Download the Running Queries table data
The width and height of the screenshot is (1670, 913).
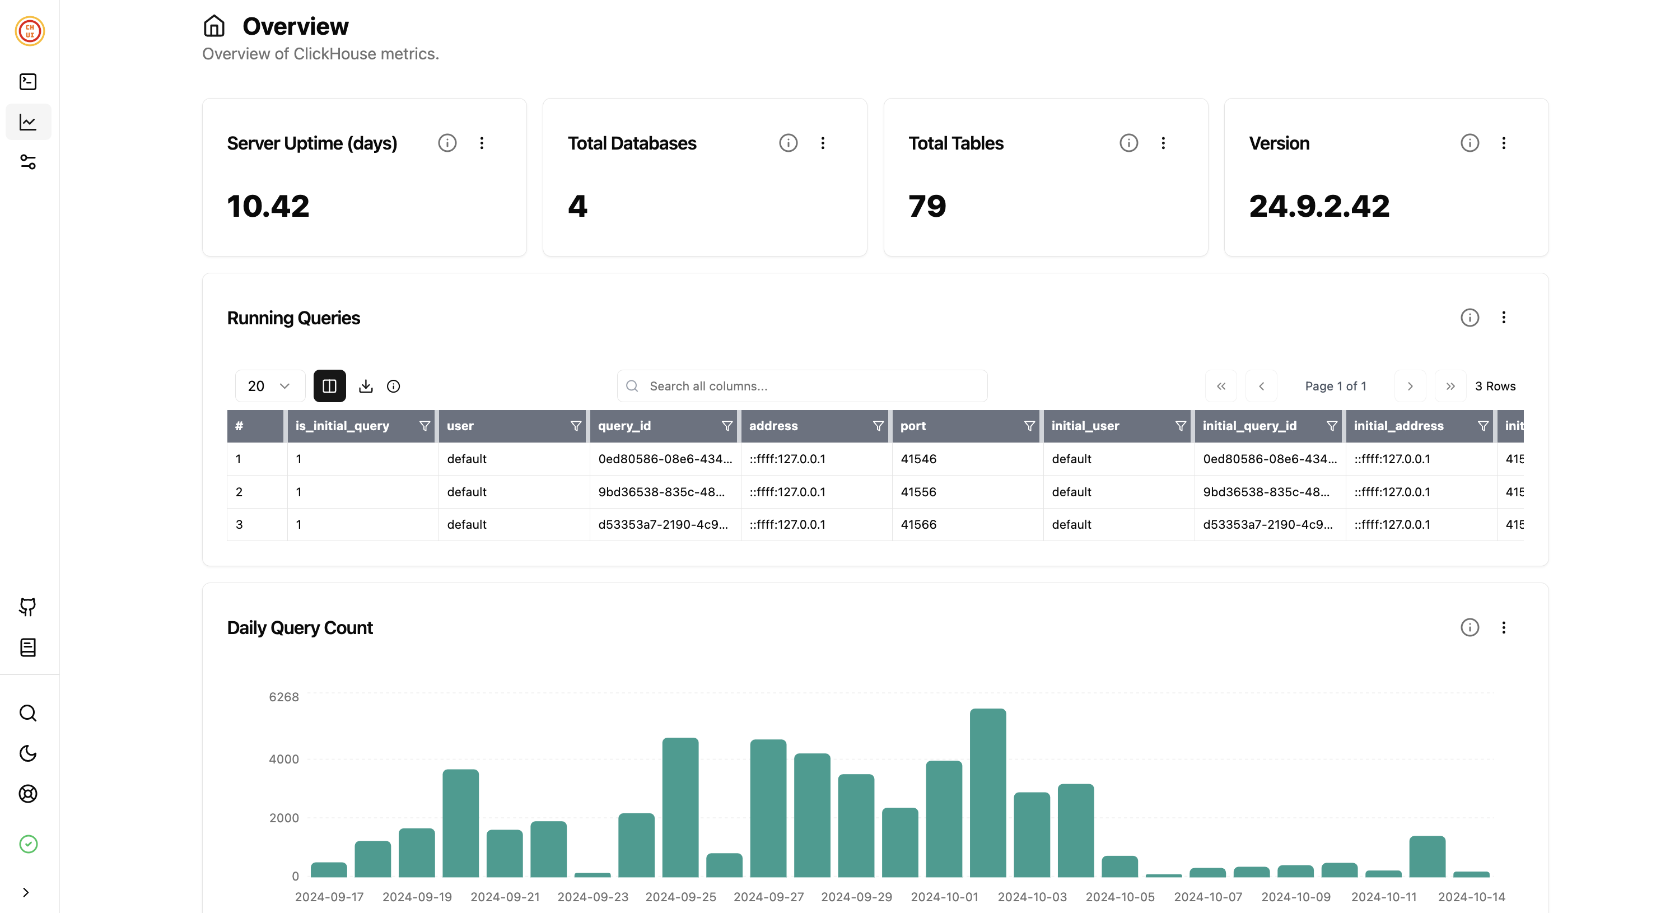click(366, 386)
